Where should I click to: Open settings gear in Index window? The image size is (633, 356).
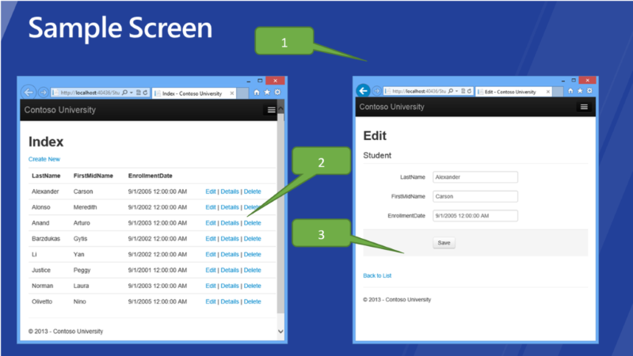click(x=278, y=93)
